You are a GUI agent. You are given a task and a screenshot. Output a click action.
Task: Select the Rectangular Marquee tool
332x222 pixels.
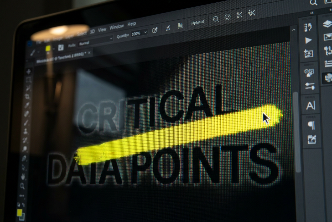click(x=28, y=80)
